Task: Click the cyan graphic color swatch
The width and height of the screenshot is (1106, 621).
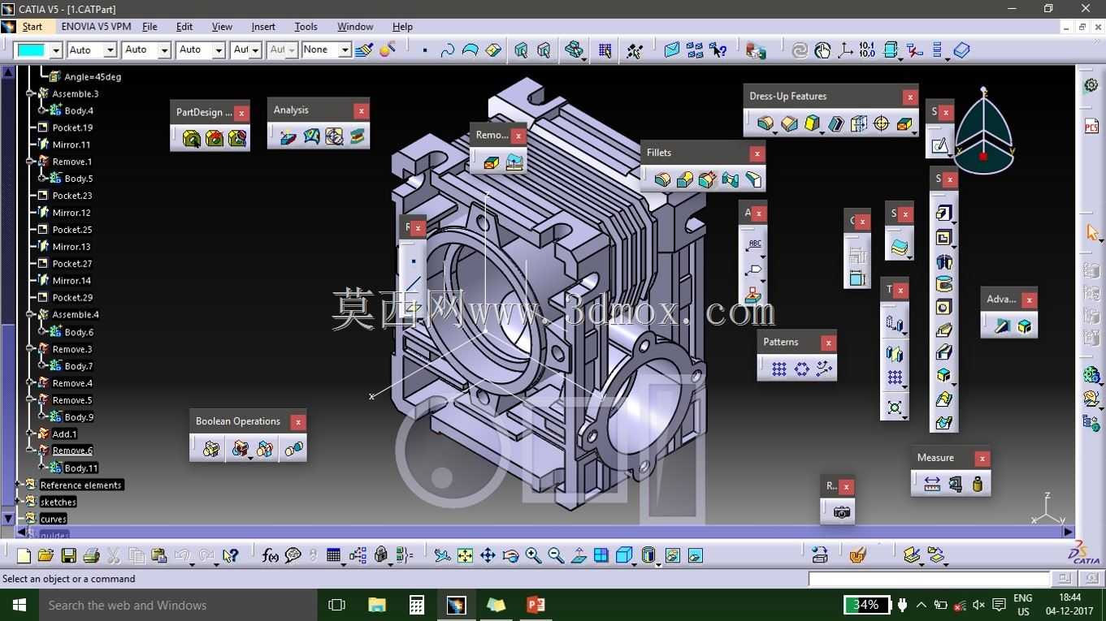Action: [32, 50]
